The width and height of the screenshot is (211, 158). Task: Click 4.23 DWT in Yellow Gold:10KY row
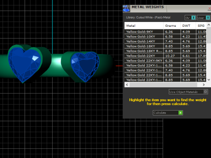[188, 36]
